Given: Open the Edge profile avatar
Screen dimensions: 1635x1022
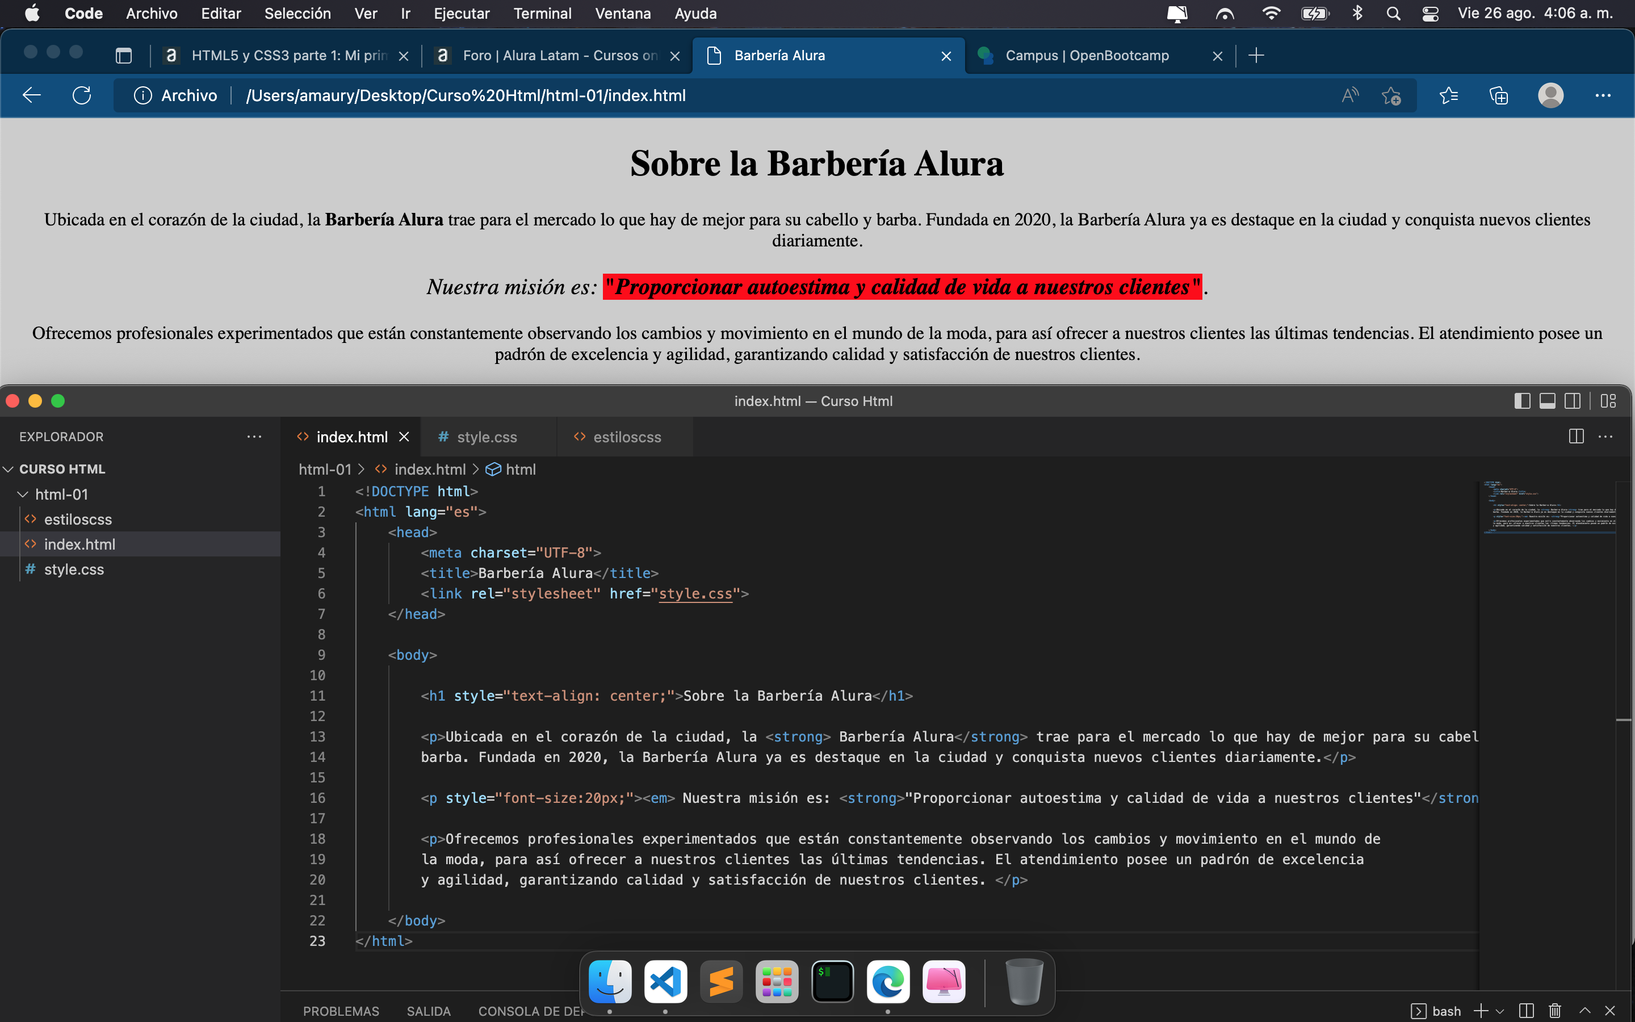Looking at the screenshot, I should pos(1550,95).
